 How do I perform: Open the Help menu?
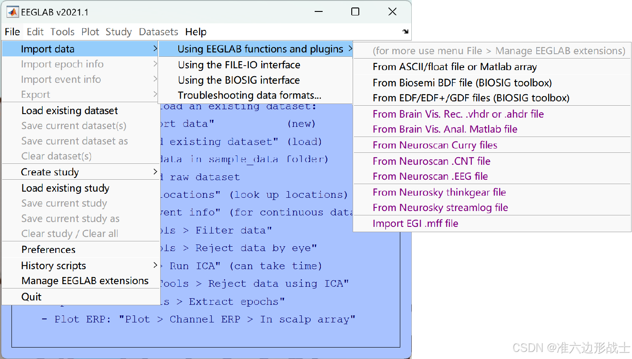tap(196, 32)
